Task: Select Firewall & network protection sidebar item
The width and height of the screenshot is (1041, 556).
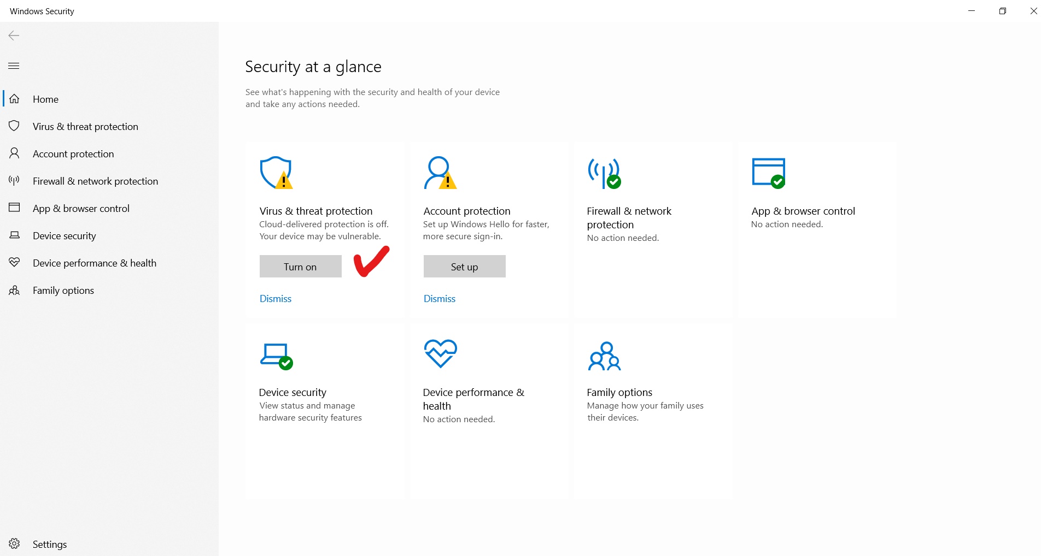Action: coord(95,181)
